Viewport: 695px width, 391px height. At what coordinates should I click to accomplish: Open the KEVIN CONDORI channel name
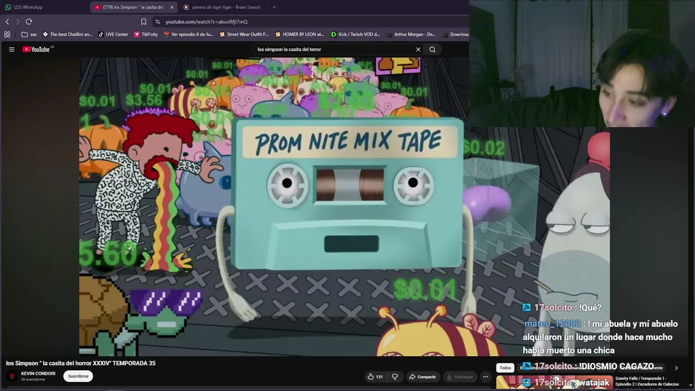[x=38, y=374]
